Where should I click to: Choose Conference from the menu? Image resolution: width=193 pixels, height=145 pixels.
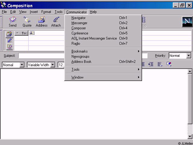pos(103,33)
